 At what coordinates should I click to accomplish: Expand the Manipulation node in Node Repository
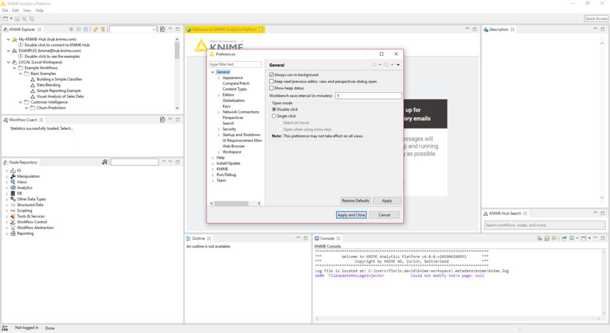coord(7,176)
